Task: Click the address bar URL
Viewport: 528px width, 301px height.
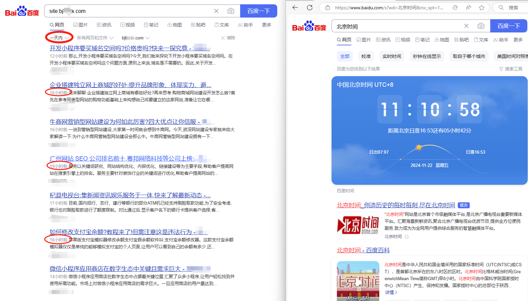Action: click(x=389, y=7)
